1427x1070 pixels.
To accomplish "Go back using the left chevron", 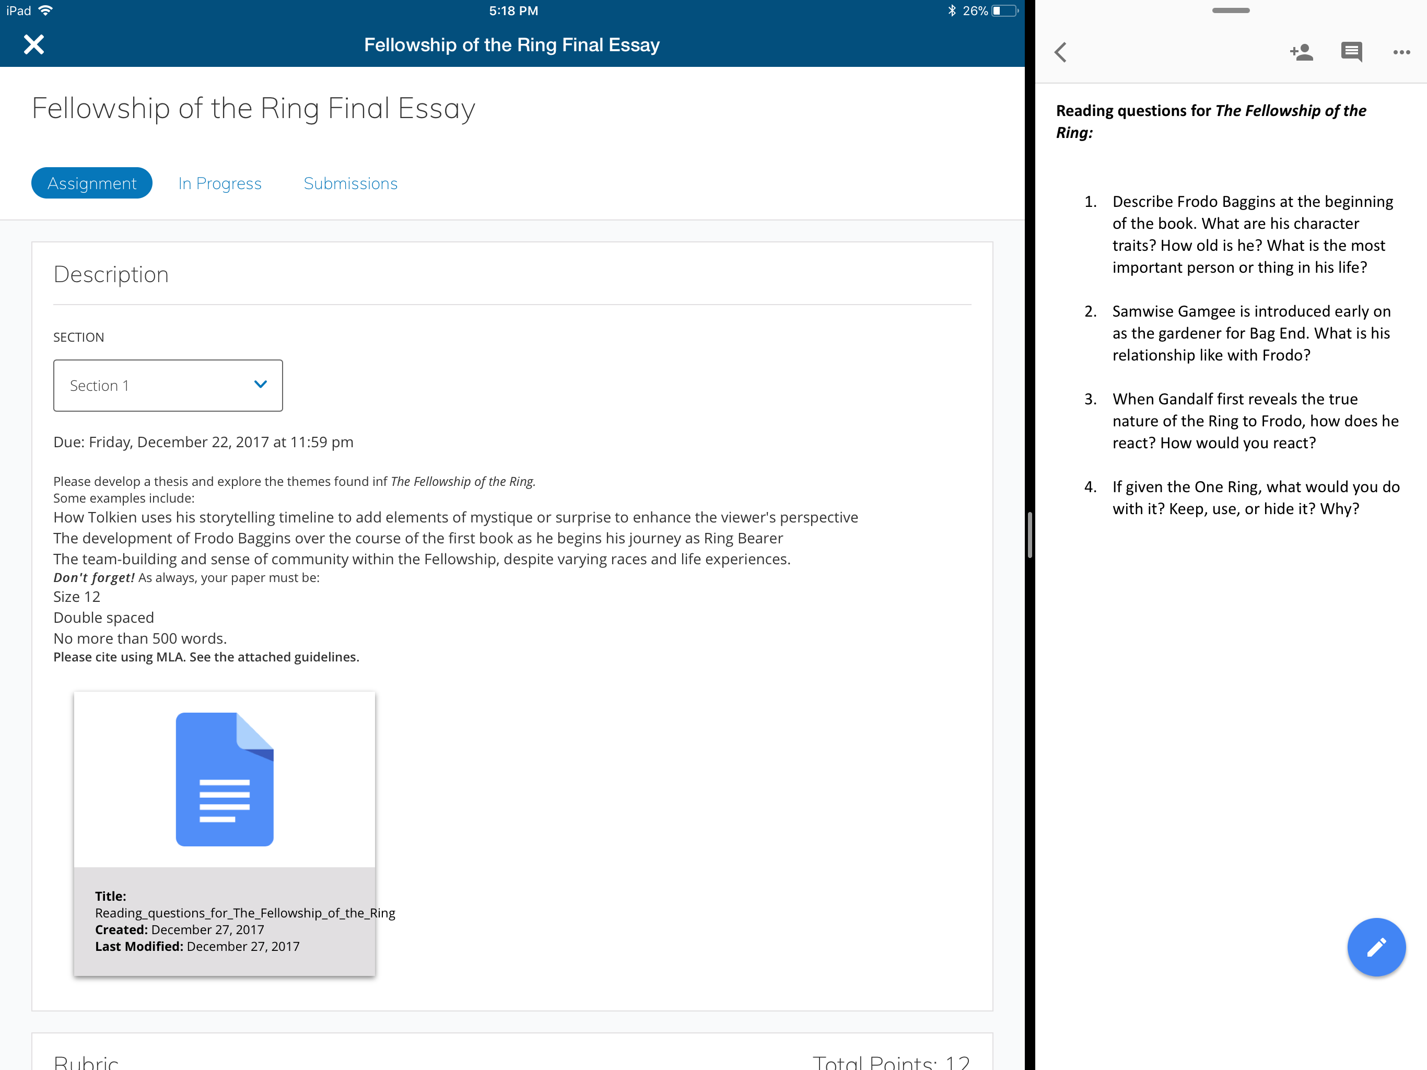I will pos(1060,52).
